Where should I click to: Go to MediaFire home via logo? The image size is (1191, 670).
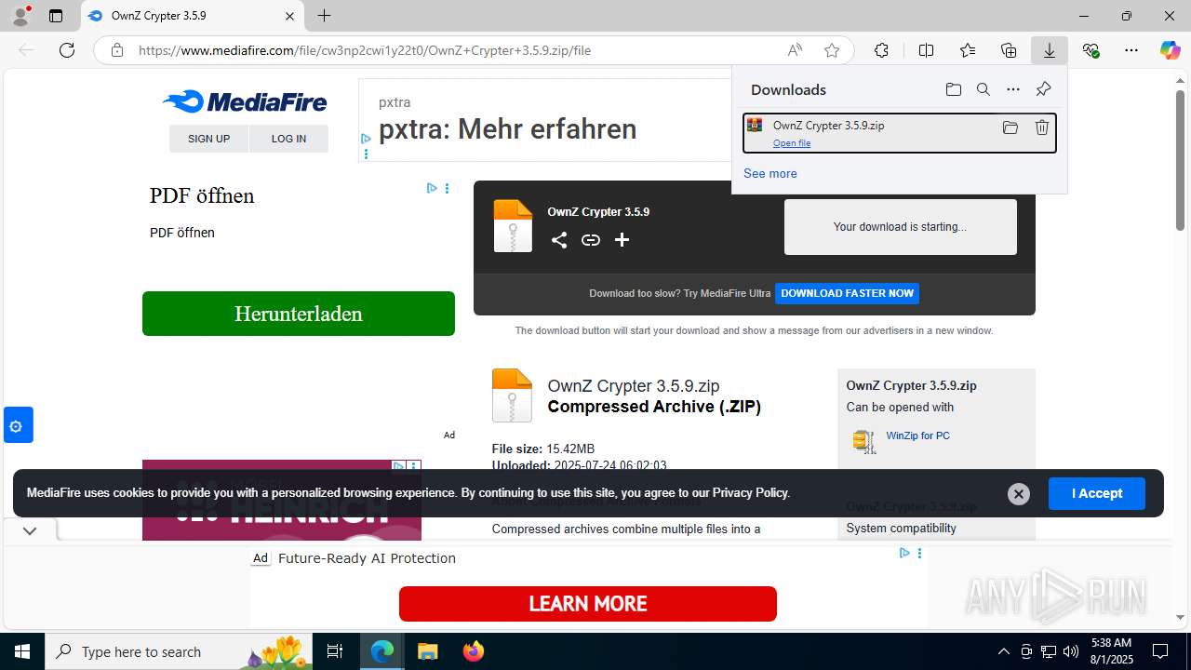tap(245, 101)
